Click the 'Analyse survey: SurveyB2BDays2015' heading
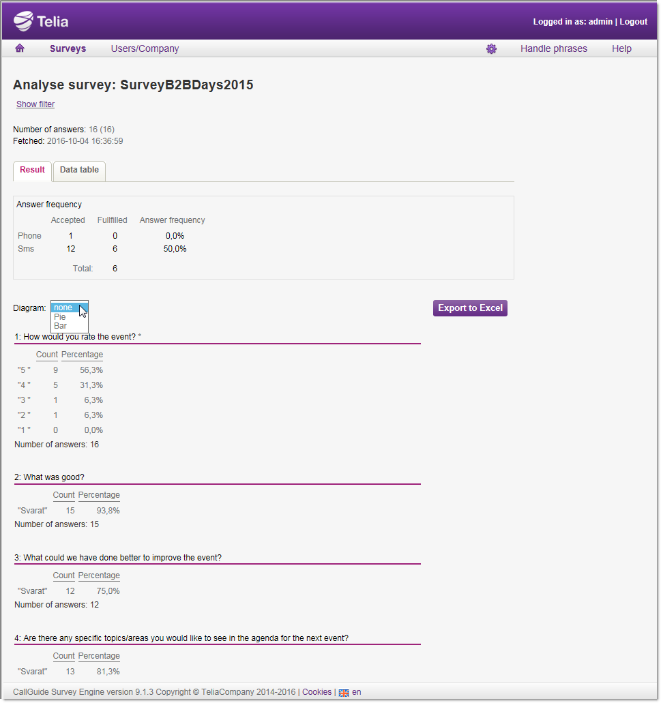This screenshot has height=703, width=661. click(x=133, y=85)
